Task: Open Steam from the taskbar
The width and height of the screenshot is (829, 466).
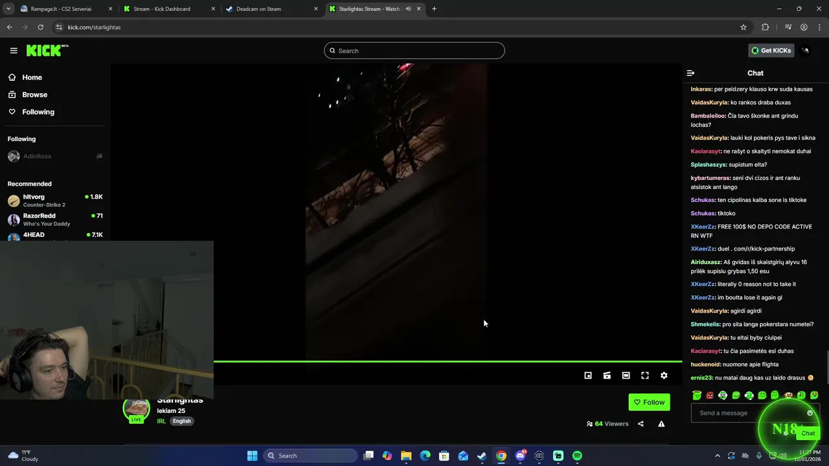Action: click(482, 456)
